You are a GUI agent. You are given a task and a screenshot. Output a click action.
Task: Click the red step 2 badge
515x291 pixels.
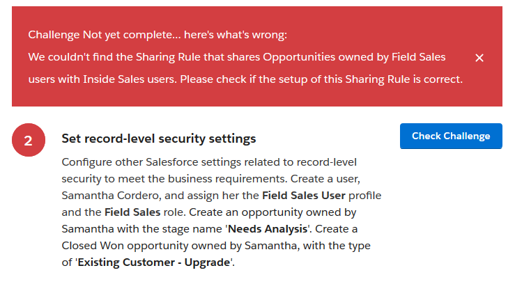(28, 140)
